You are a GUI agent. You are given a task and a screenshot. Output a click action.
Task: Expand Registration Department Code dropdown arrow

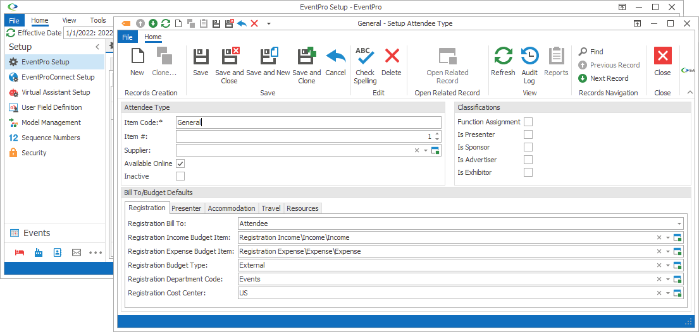pyautogui.click(x=668, y=280)
